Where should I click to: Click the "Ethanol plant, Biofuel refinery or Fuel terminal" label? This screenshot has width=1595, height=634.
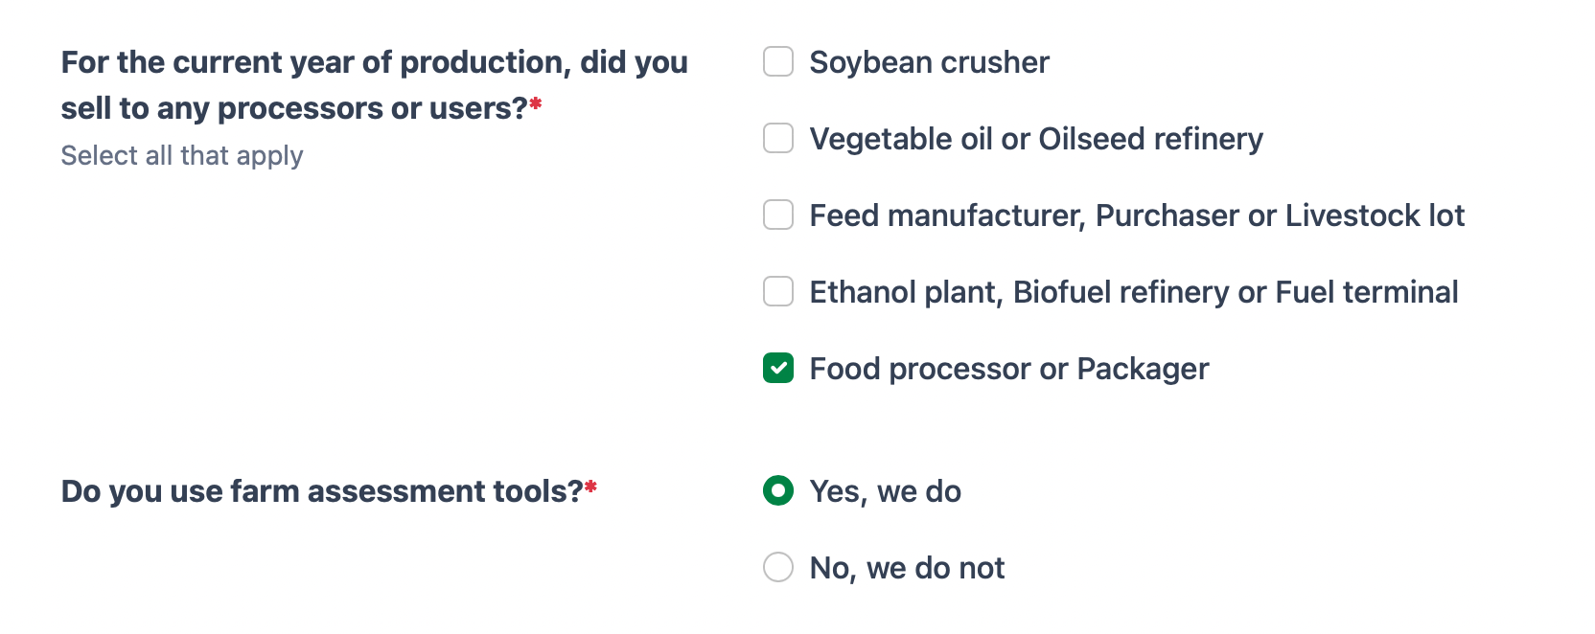(x=1134, y=292)
